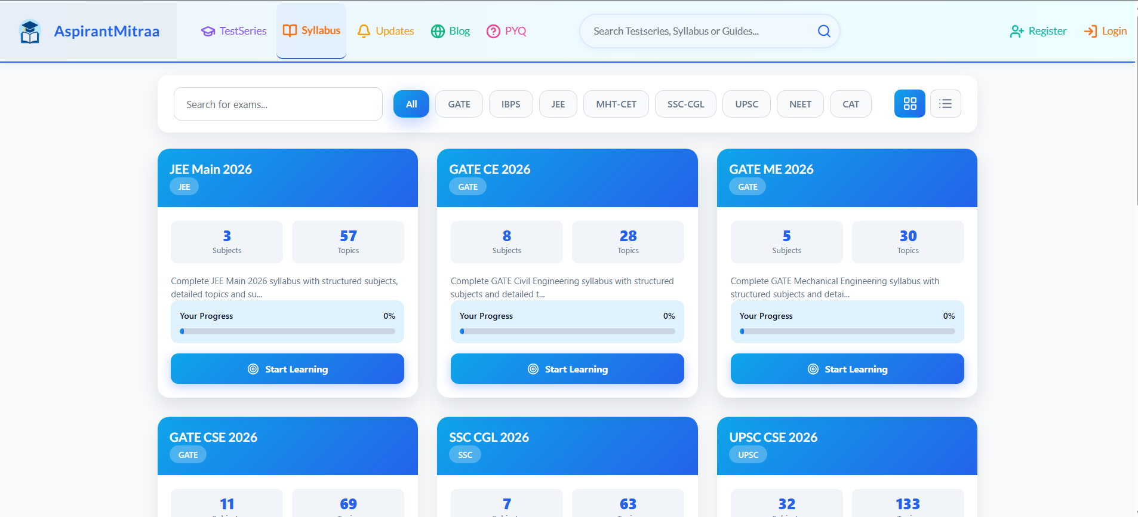Click the 8 Subjects stat on GATE CE
1138x517 pixels.
pos(507,242)
